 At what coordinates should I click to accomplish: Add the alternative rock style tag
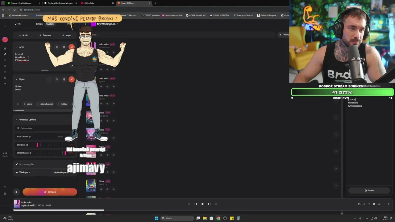[x=45, y=104]
